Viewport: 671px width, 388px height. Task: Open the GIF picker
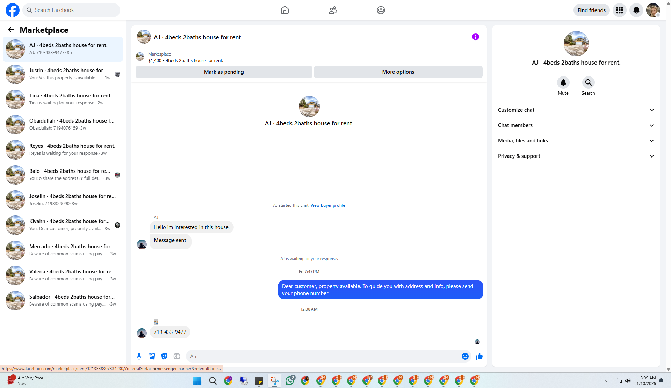coord(177,356)
